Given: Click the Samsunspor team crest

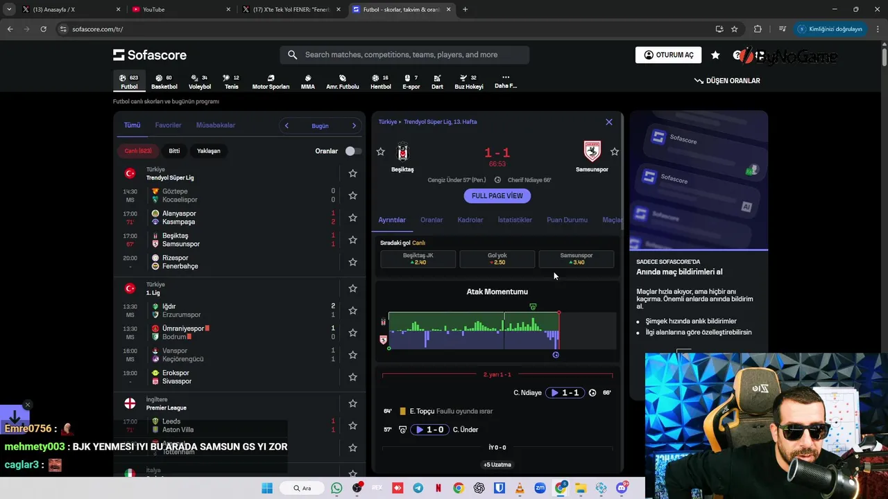Looking at the screenshot, I should [x=592, y=151].
